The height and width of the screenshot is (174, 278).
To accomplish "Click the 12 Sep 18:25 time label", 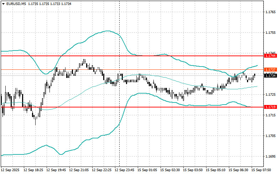I will 33,170.
